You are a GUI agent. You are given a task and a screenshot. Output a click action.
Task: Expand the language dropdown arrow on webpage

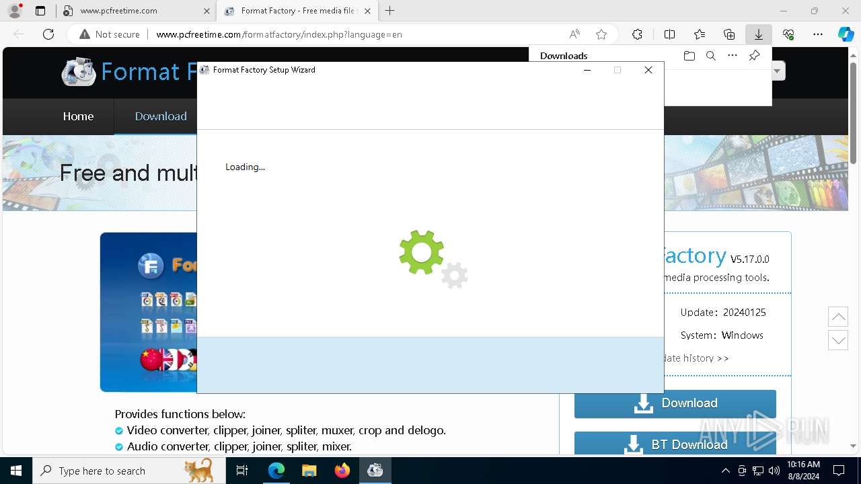pyautogui.click(x=778, y=71)
